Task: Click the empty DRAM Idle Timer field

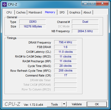Action: pyautogui.click(x=66, y=80)
